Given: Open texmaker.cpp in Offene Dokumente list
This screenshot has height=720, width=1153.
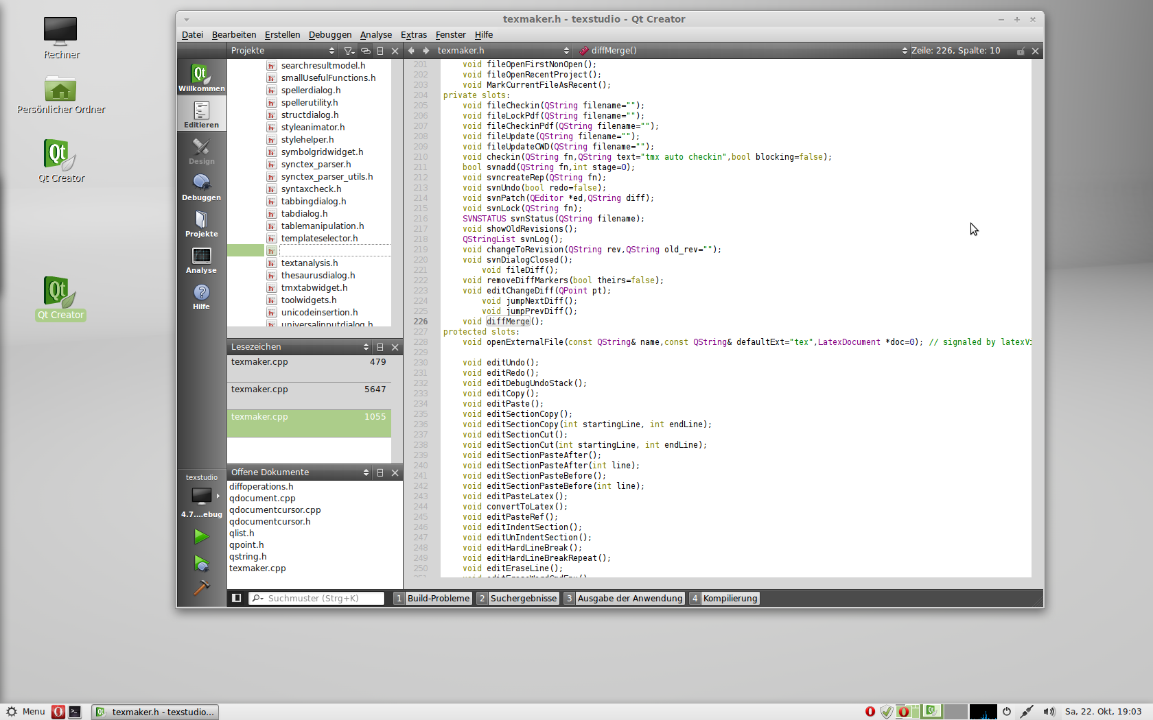Looking at the screenshot, I should click(x=257, y=568).
